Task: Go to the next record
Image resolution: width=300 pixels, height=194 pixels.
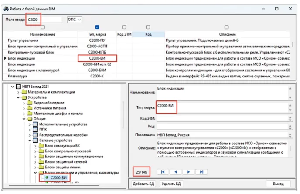Action: click(x=188, y=172)
